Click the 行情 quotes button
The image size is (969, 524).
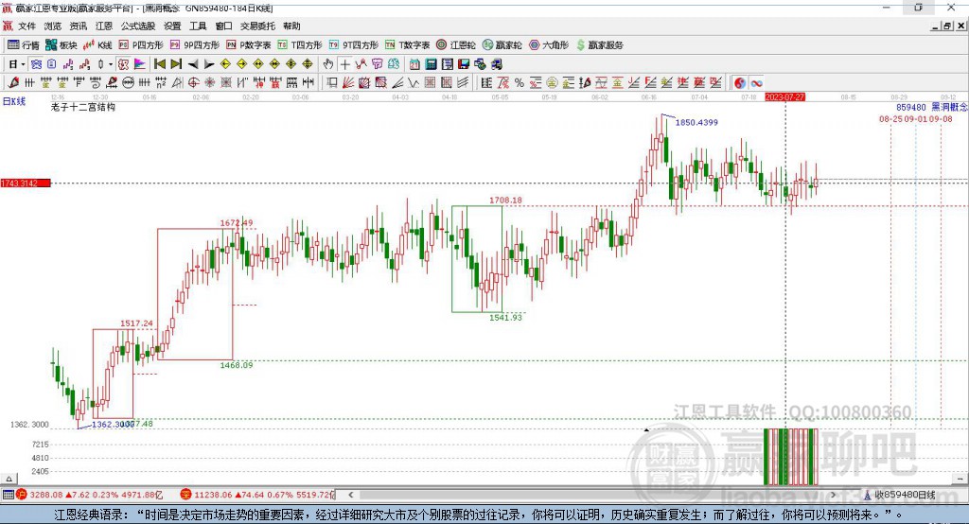coord(24,44)
